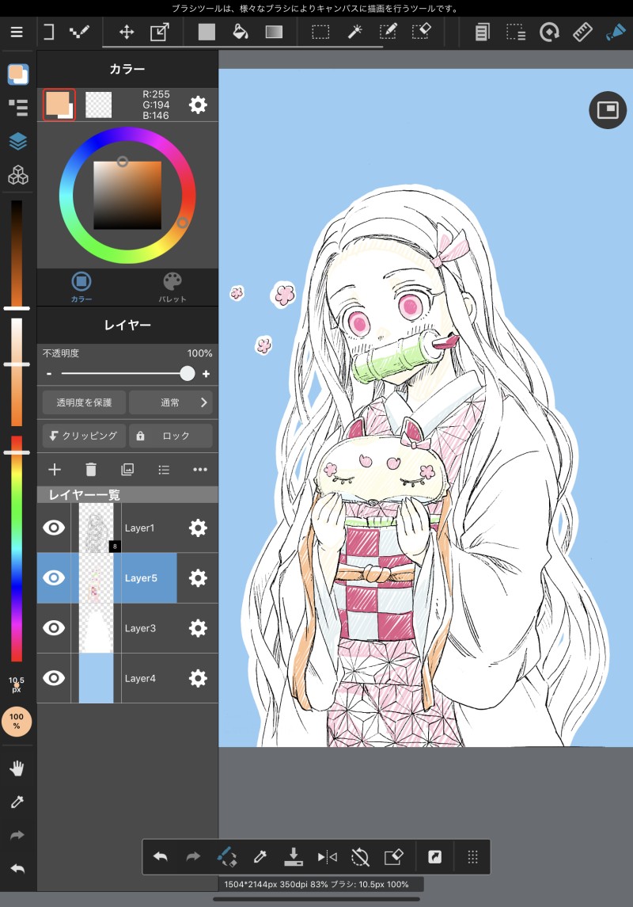Screen dimensions: 633x907
Task: Open Layer1 settings gear
Action: tap(198, 528)
